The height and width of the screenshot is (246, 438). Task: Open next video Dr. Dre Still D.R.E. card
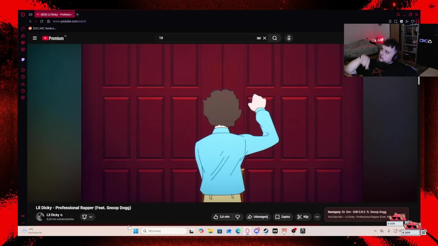pyautogui.click(x=366, y=214)
